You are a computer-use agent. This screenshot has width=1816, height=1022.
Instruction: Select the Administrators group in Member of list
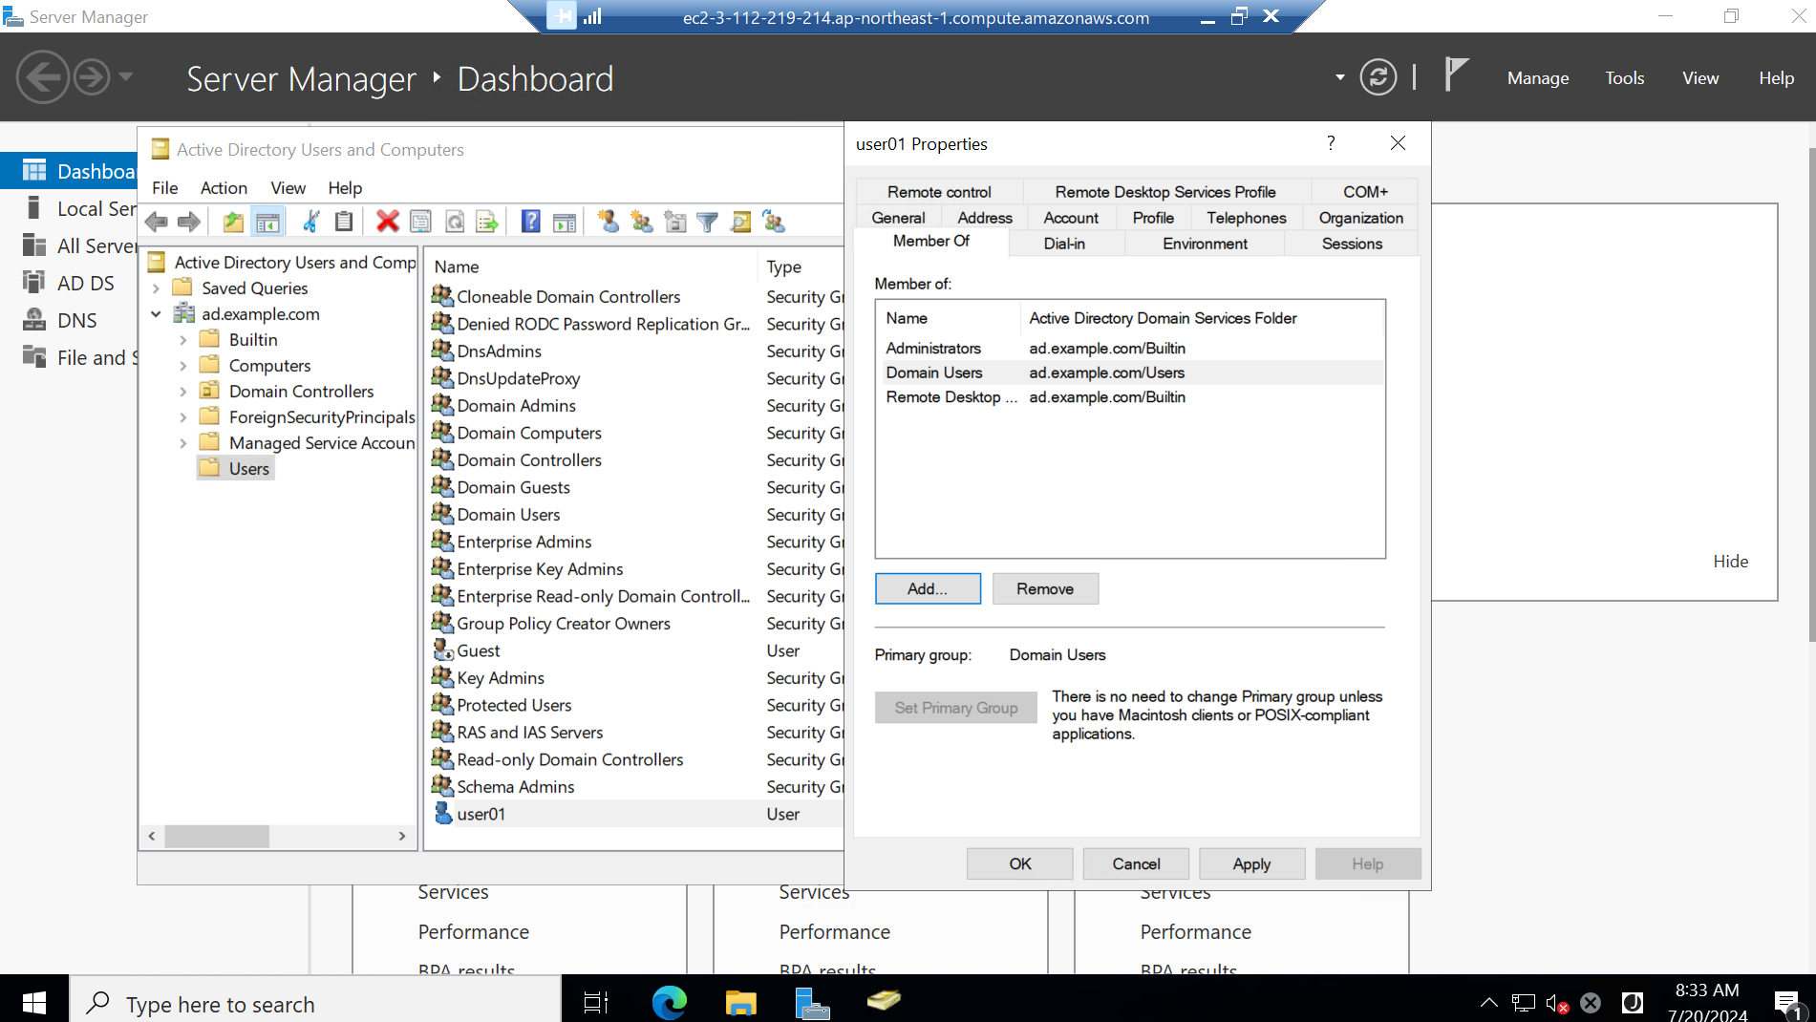coord(1130,349)
